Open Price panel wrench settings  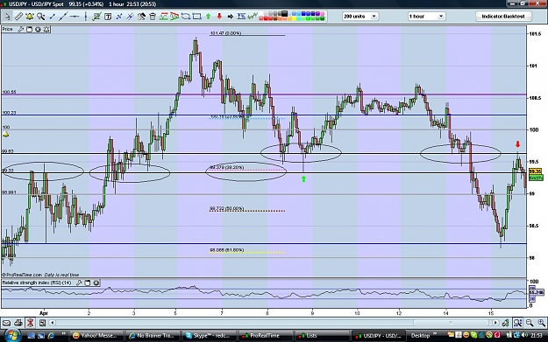tap(21, 30)
